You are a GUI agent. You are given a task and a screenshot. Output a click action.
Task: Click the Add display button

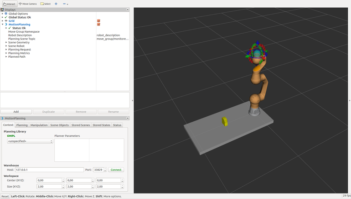pos(16,111)
